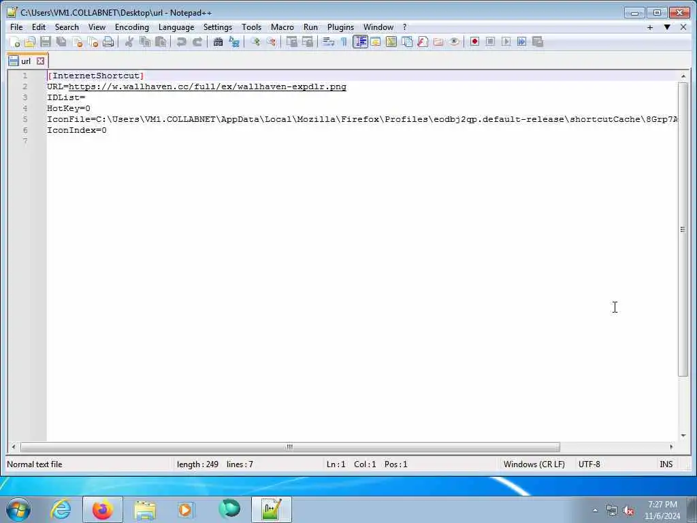Close all documents via toolbar icon
The width and height of the screenshot is (697, 523).
point(93,42)
